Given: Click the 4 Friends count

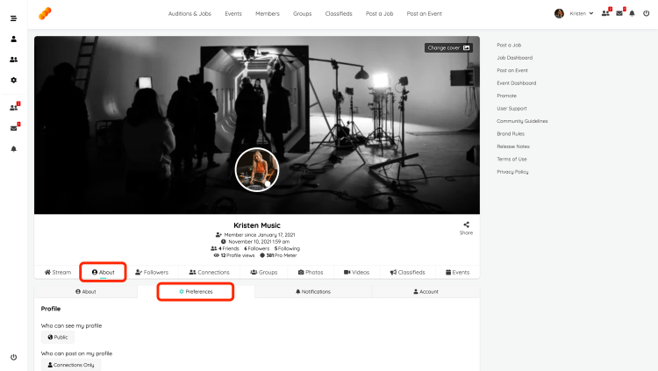Looking at the screenshot, I should click(225, 248).
